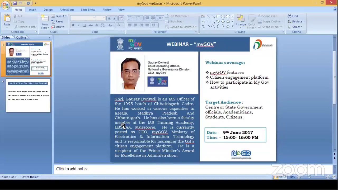Viewport: 338px width, 190px height.
Task: Select the Text Box shape tool
Action: (x=203, y=16)
